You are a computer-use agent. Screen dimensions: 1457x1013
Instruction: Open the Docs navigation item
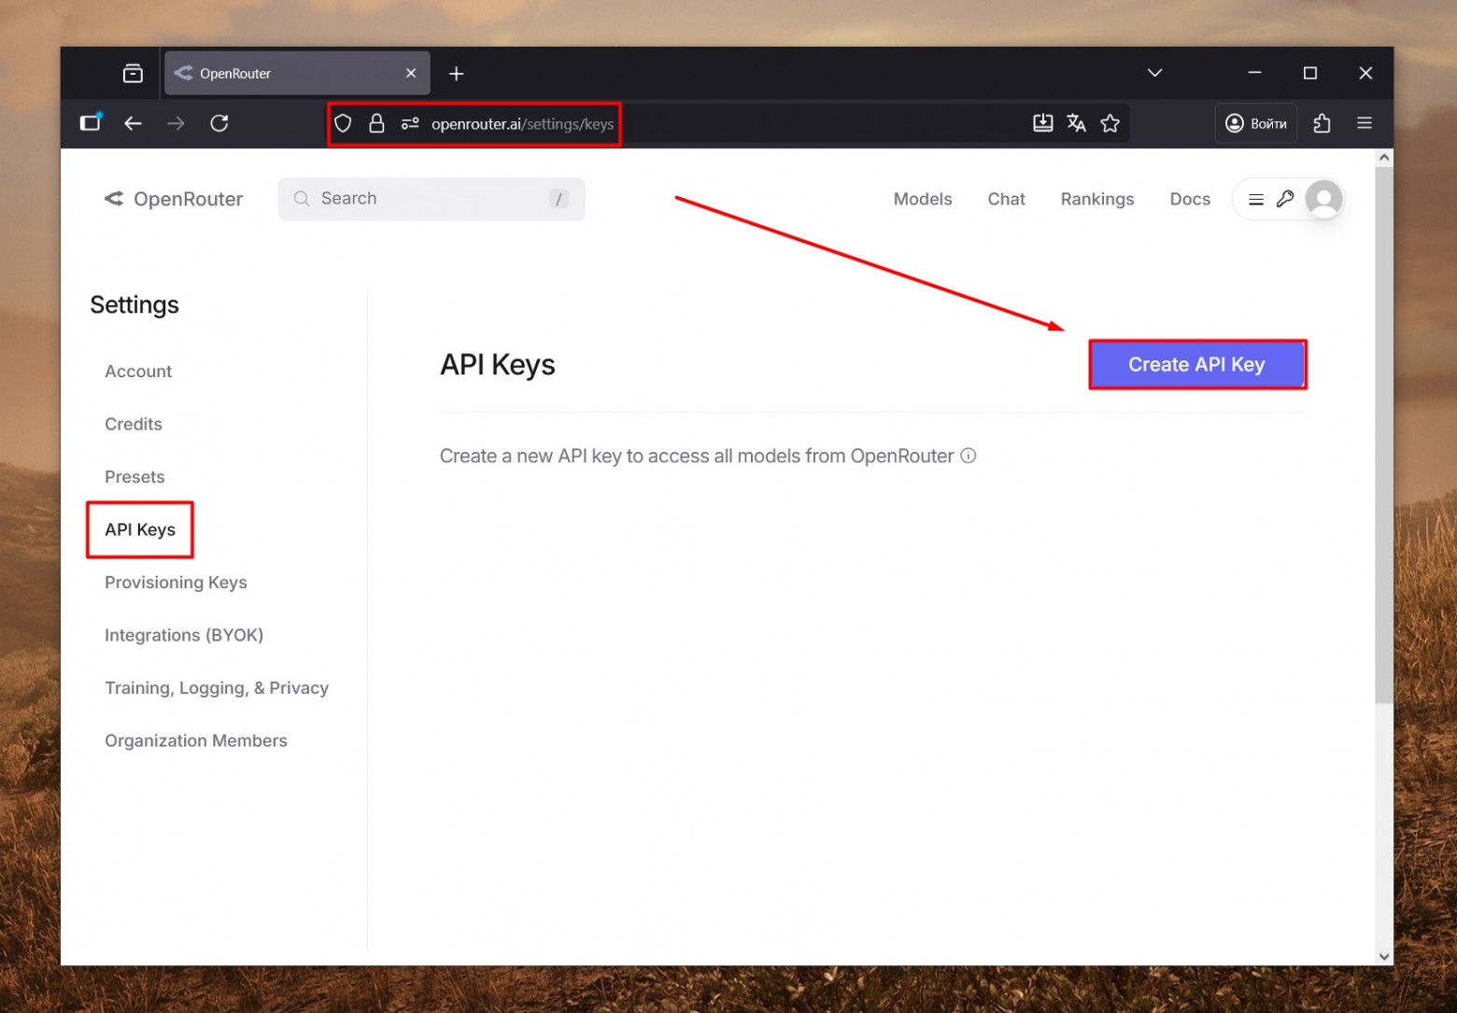point(1189,199)
